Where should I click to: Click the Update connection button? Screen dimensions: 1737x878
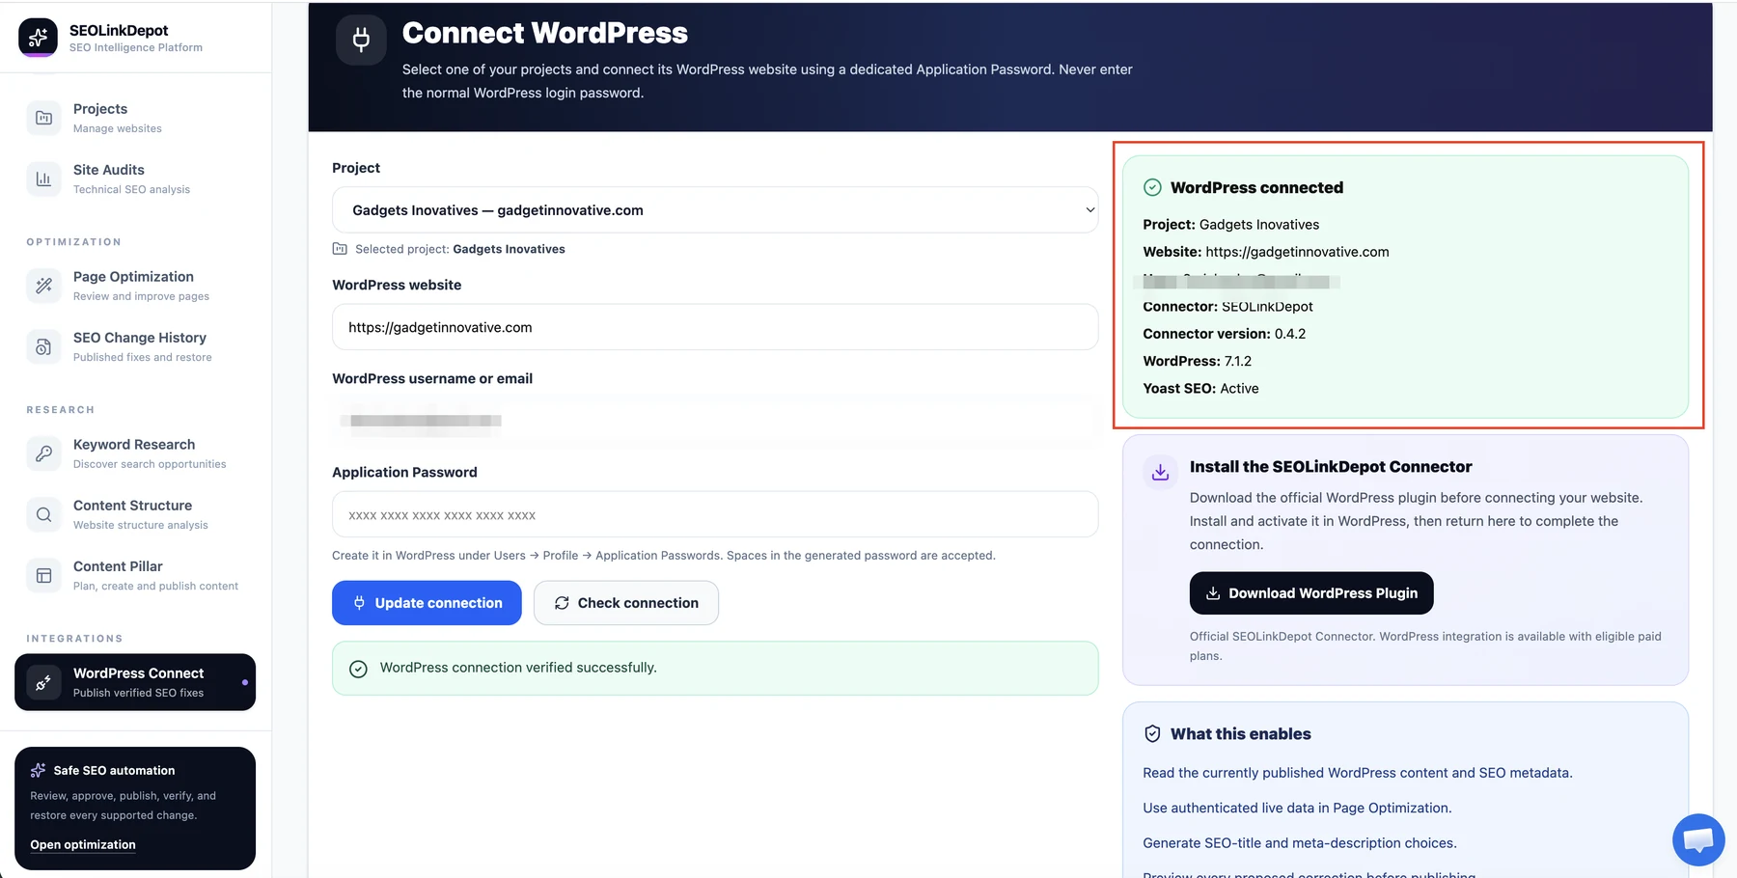[x=427, y=603]
